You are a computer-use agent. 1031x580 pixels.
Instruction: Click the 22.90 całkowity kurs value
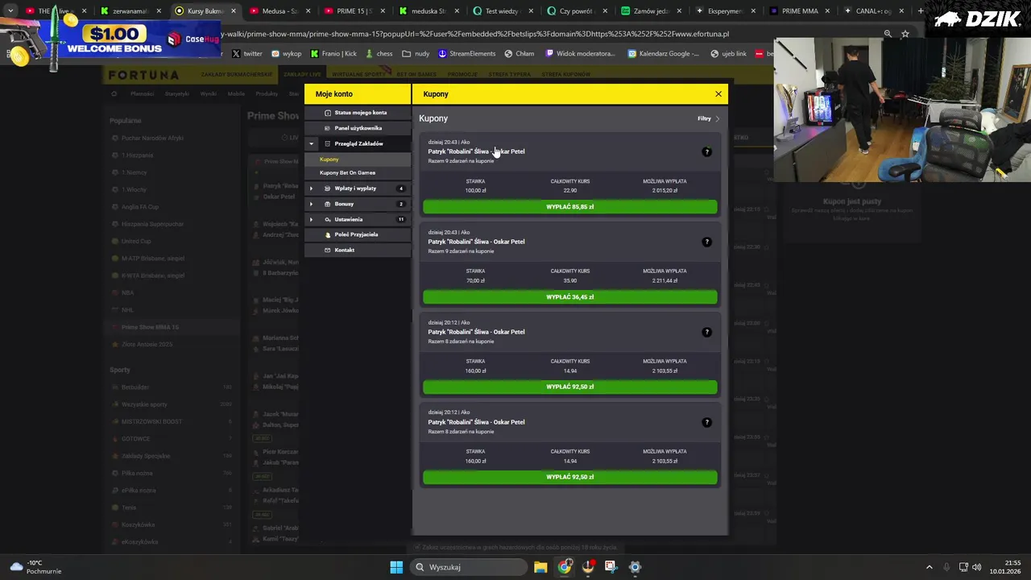pyautogui.click(x=570, y=191)
